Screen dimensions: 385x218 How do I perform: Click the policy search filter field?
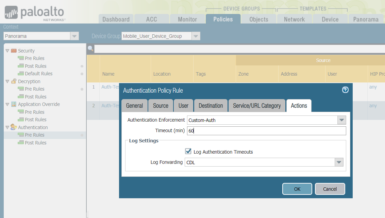240,49
